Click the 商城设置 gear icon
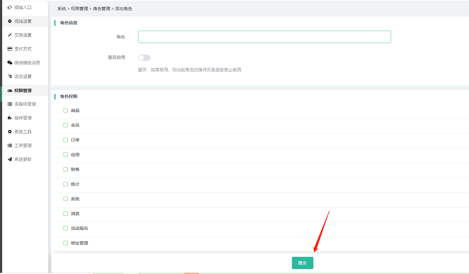This screenshot has width=469, height=274. click(x=10, y=21)
